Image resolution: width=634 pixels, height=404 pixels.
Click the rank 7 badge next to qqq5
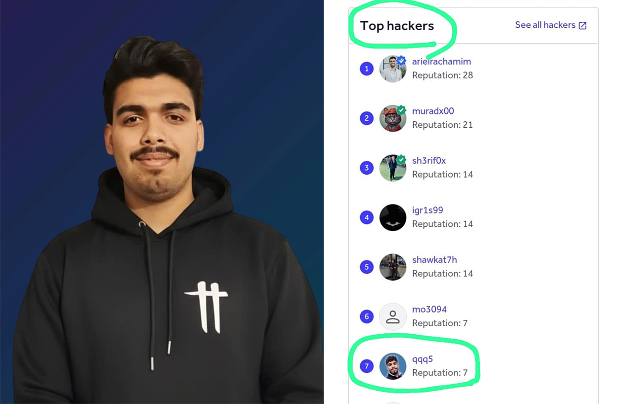click(367, 366)
